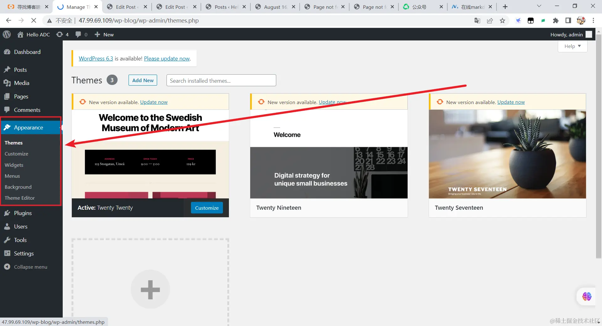Screen dimensions: 602x326
Task: Click Customize button on active theme
Action: 207,208
